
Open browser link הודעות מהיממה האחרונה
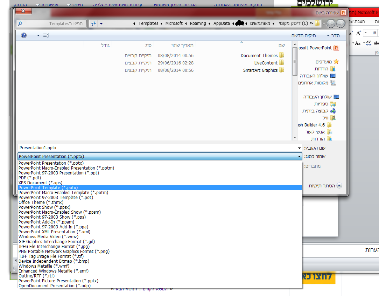coord(238,5)
